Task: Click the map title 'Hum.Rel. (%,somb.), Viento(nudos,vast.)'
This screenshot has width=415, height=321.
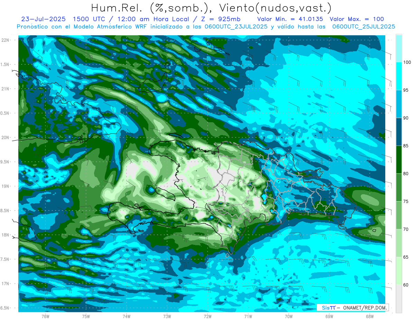Action: pos(211,8)
